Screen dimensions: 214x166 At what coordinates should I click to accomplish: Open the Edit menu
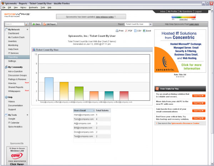click(9, 7)
